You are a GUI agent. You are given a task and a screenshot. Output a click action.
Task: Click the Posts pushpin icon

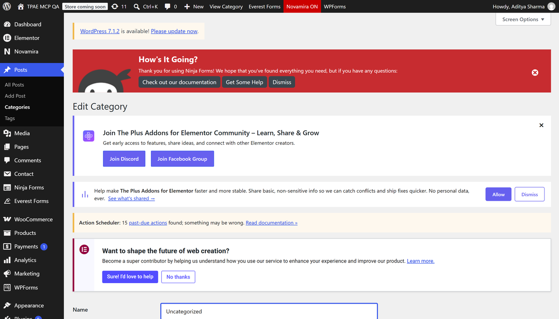pyautogui.click(x=7, y=70)
